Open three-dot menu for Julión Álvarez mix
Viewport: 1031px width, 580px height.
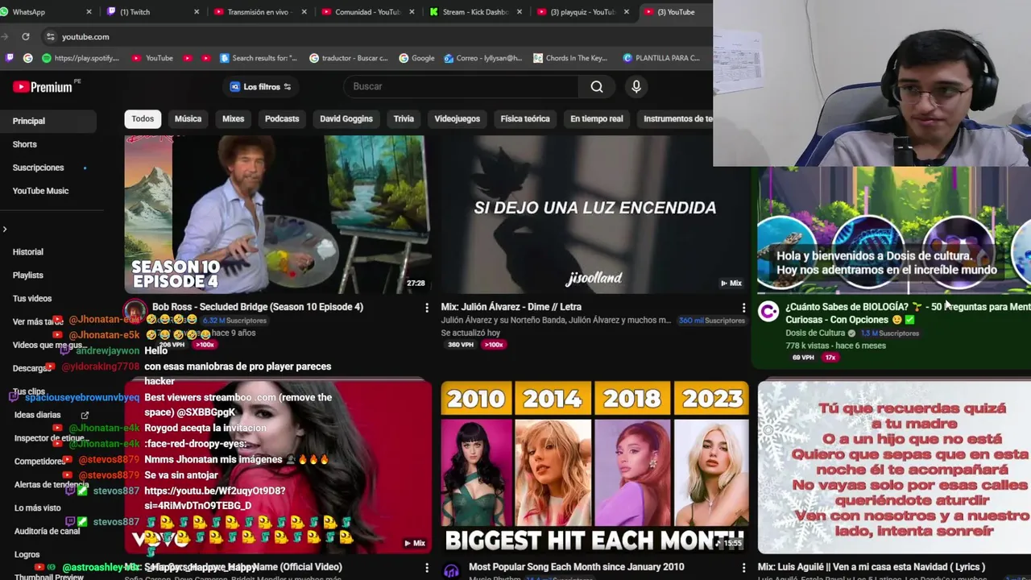click(743, 308)
